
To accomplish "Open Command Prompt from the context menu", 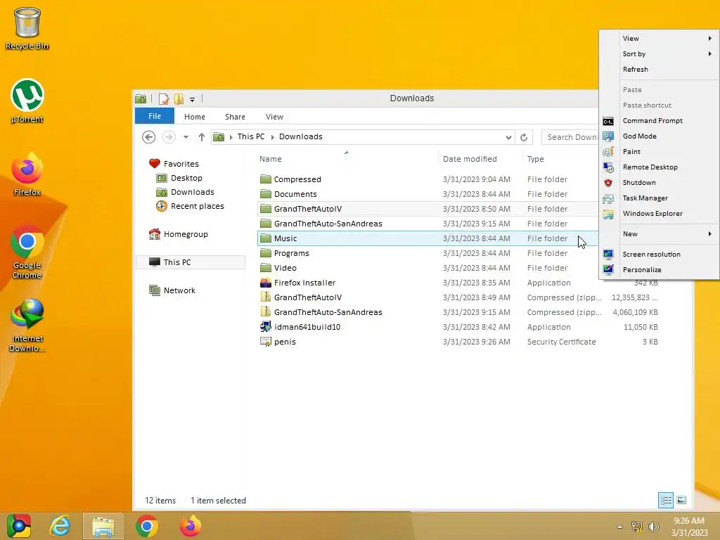I will click(659, 121).
